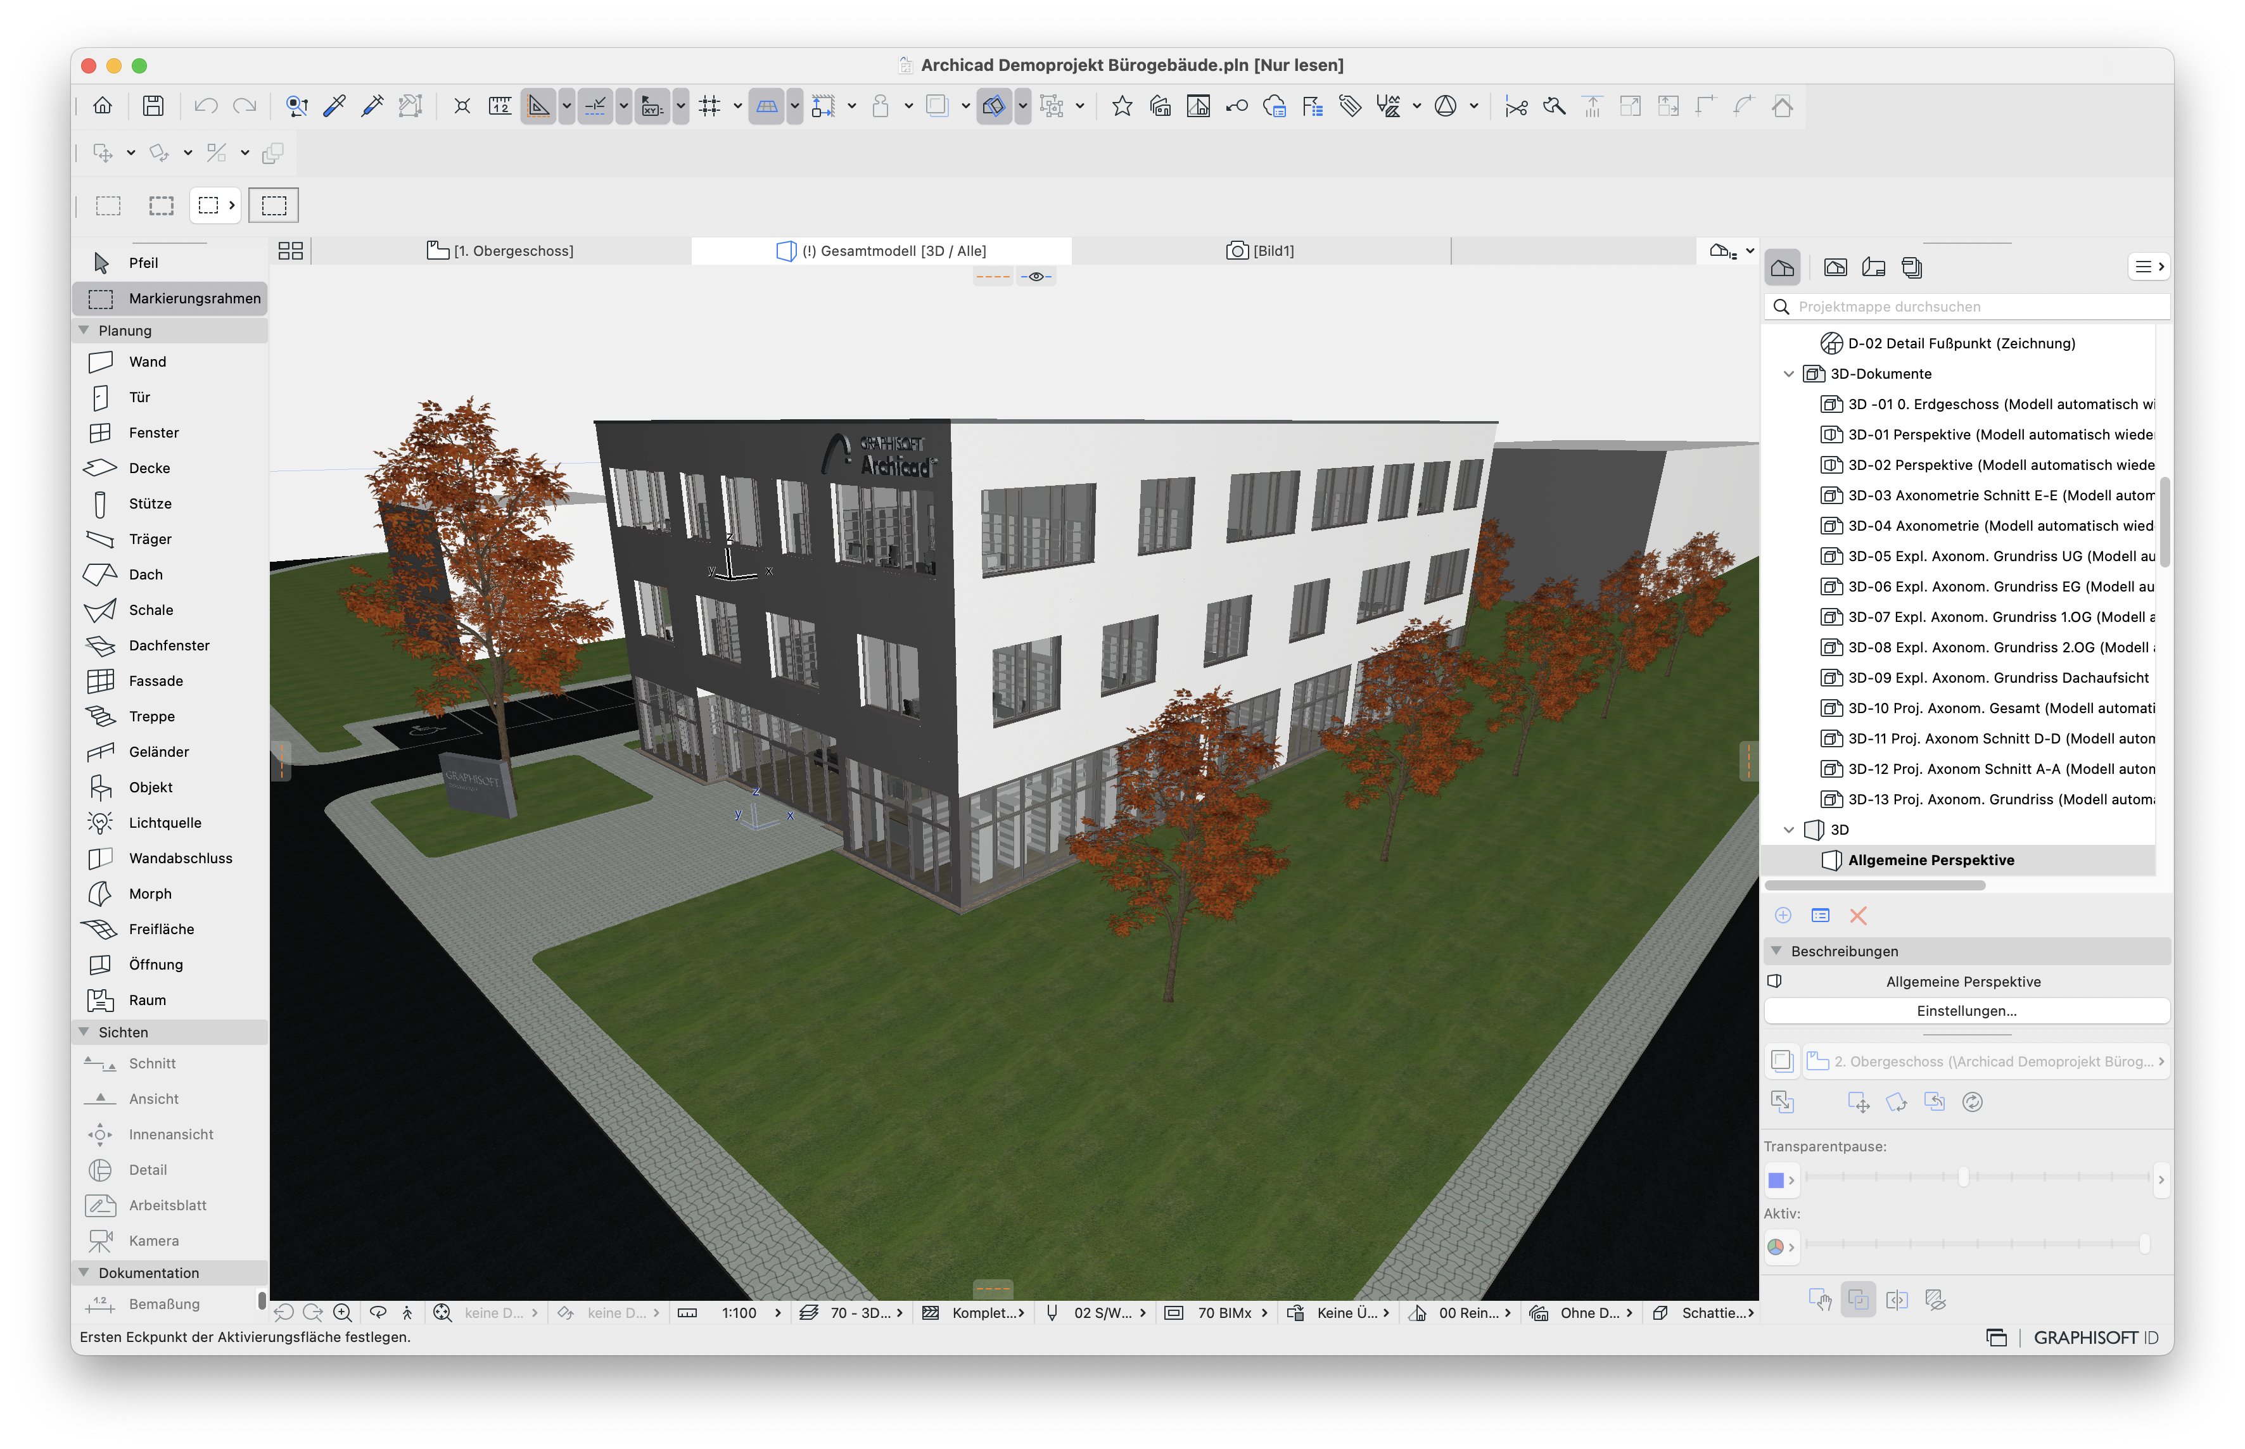Open the Ausschnitt-Mappe view map navigator tab
The image size is (2245, 1449).
[x=1835, y=267]
